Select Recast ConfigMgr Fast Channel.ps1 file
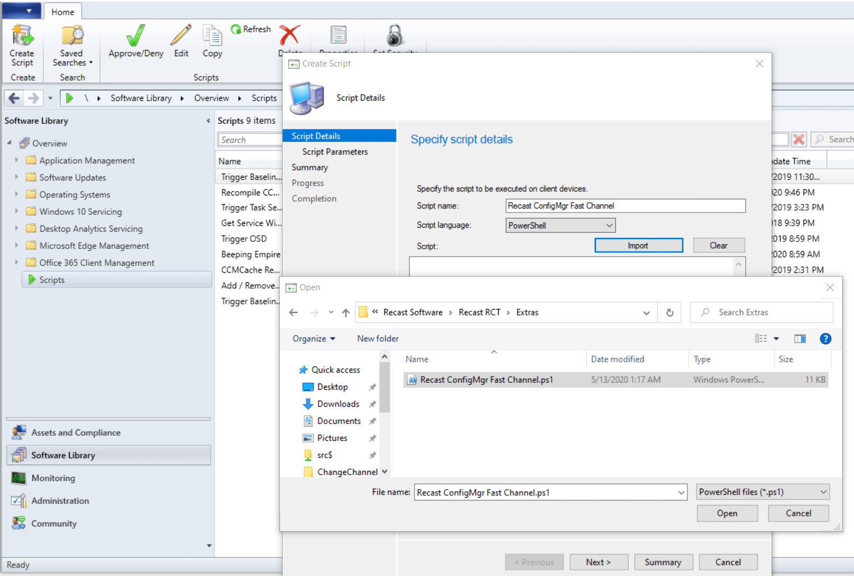This screenshot has height=576, width=854. pyautogui.click(x=486, y=379)
